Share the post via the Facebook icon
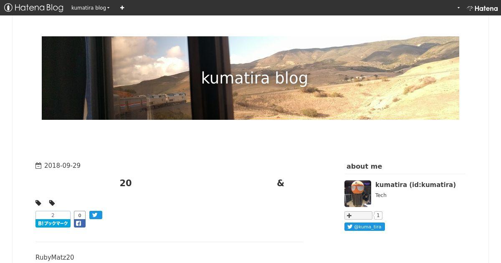The height and width of the screenshot is (263, 501). coord(80,223)
